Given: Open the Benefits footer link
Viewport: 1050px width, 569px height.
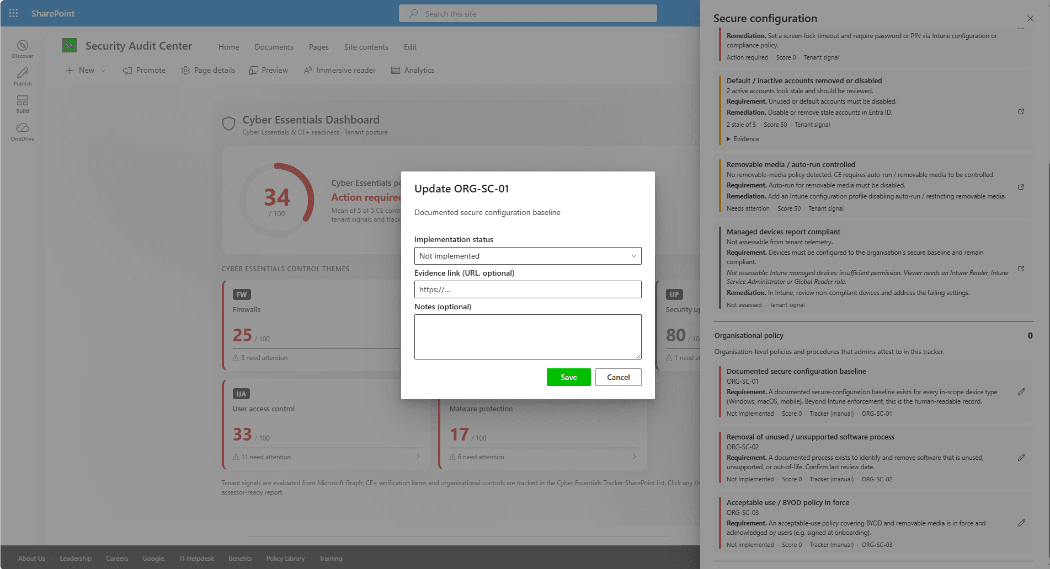Looking at the screenshot, I should click(240, 559).
